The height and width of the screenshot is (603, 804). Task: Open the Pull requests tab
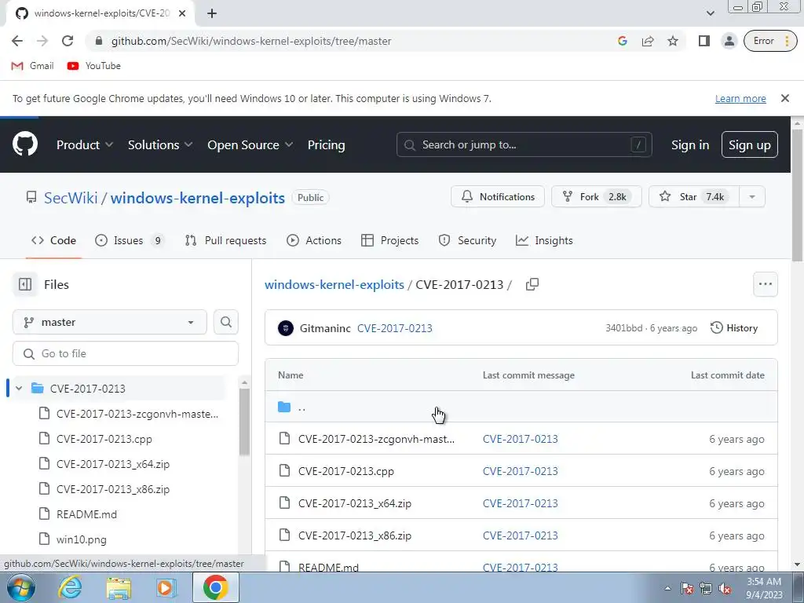click(225, 240)
